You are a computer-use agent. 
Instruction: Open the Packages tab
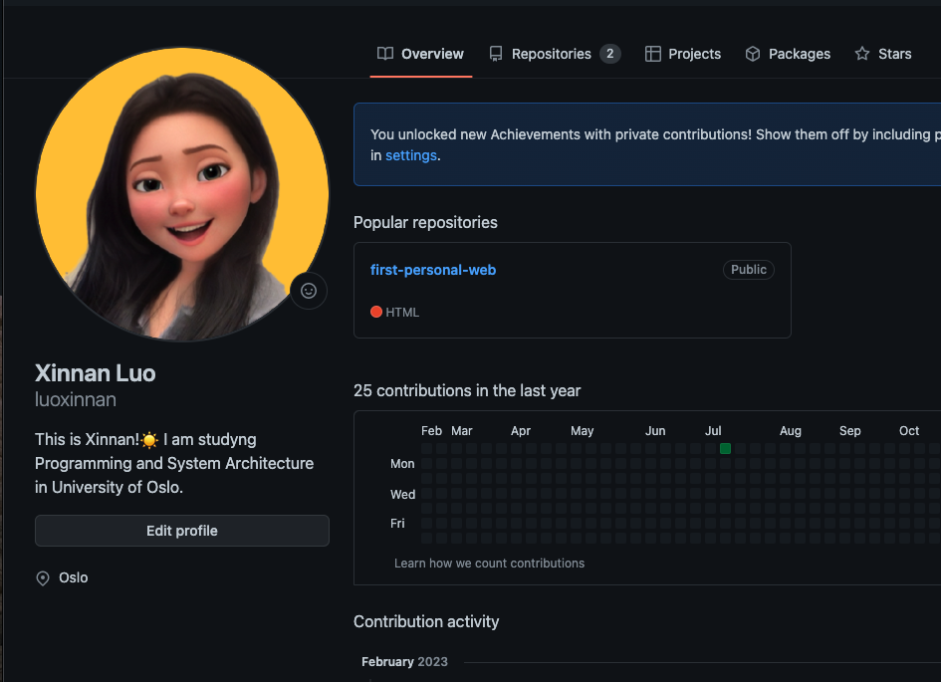pyautogui.click(x=799, y=54)
